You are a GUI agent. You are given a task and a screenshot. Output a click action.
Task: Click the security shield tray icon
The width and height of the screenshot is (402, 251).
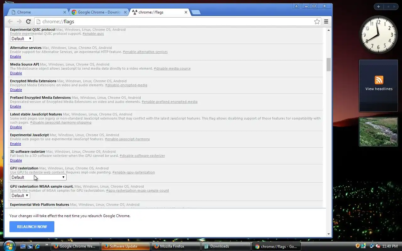click(357, 246)
